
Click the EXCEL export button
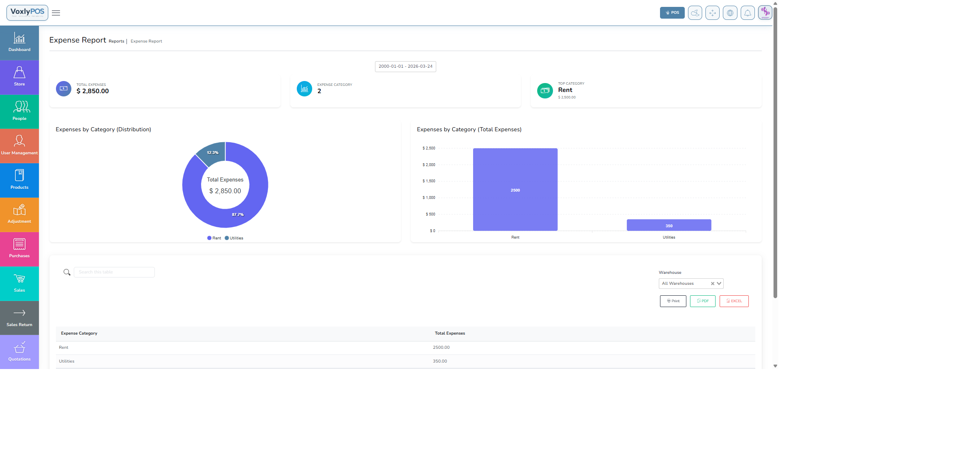pyautogui.click(x=734, y=301)
